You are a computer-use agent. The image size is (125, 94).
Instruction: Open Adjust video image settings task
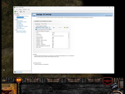21,32
